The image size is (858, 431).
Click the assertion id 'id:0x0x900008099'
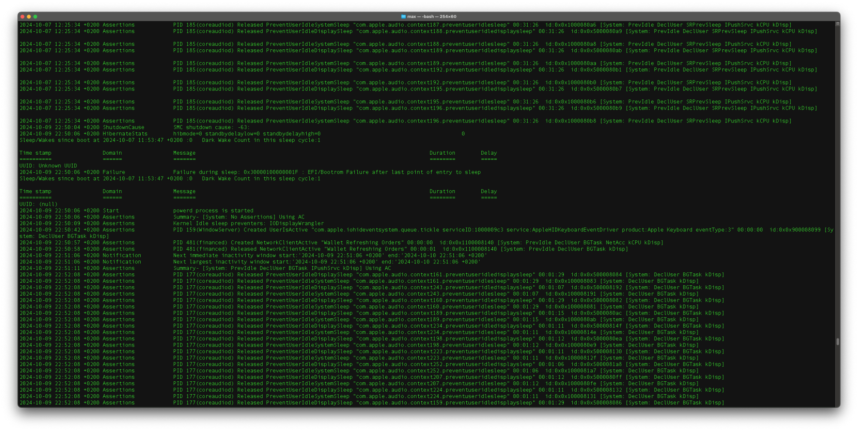click(795, 230)
